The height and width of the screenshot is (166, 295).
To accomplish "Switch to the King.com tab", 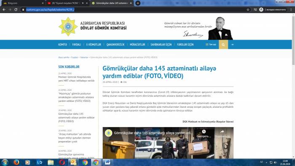I will tap(23, 3).
